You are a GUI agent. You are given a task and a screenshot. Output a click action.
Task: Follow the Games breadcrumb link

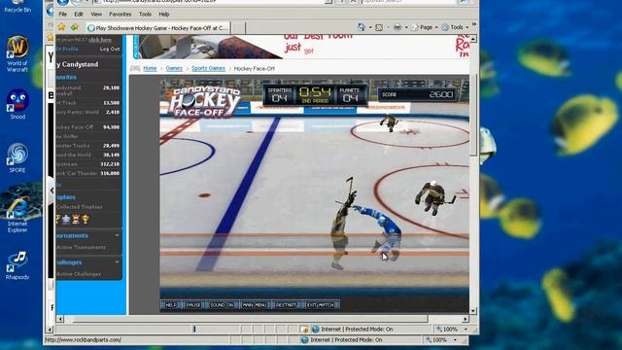pyautogui.click(x=174, y=68)
